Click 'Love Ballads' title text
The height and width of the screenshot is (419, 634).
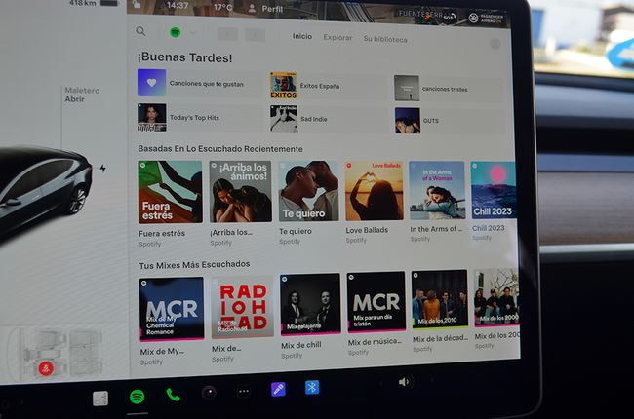[367, 230]
